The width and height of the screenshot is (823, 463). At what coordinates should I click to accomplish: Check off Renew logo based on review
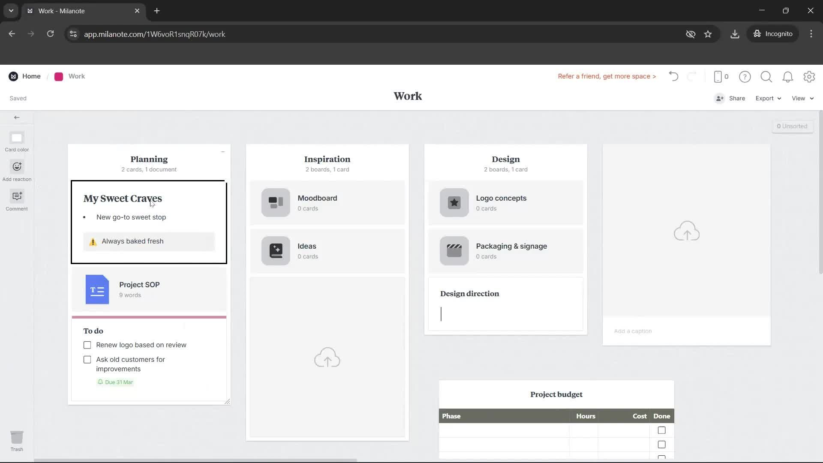87,345
